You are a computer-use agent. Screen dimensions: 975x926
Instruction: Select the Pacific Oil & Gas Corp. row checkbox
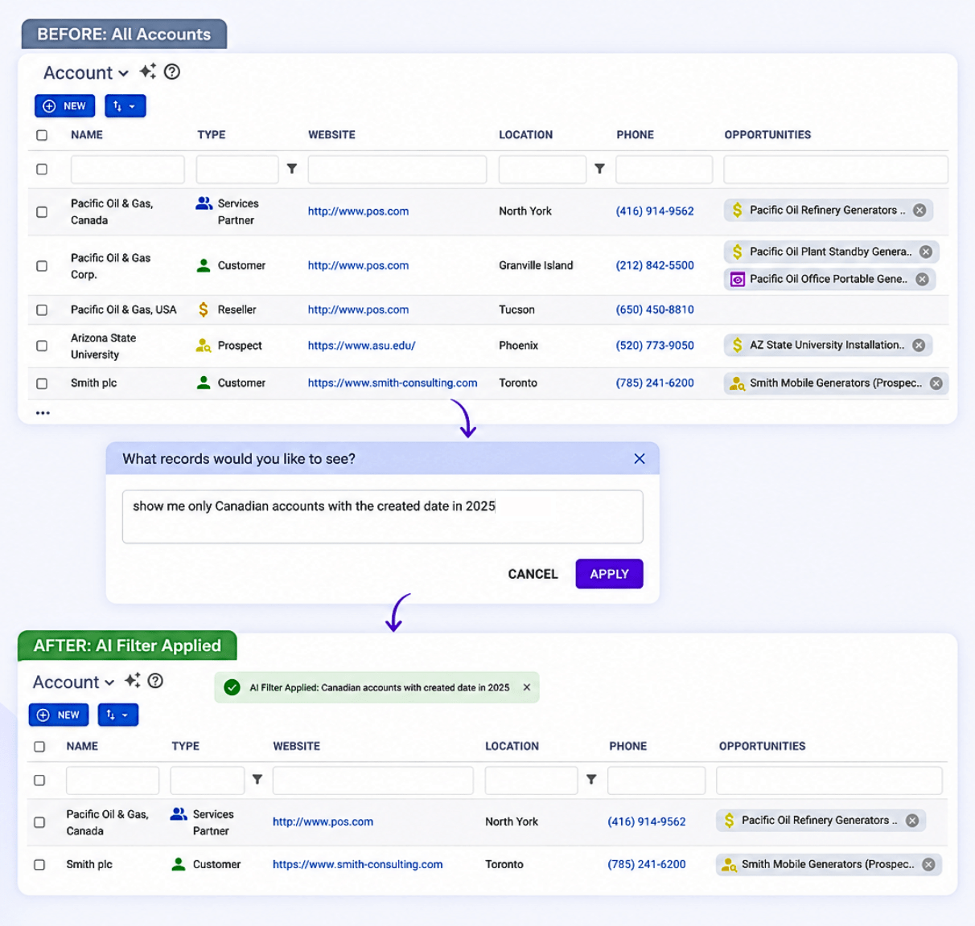click(x=42, y=265)
